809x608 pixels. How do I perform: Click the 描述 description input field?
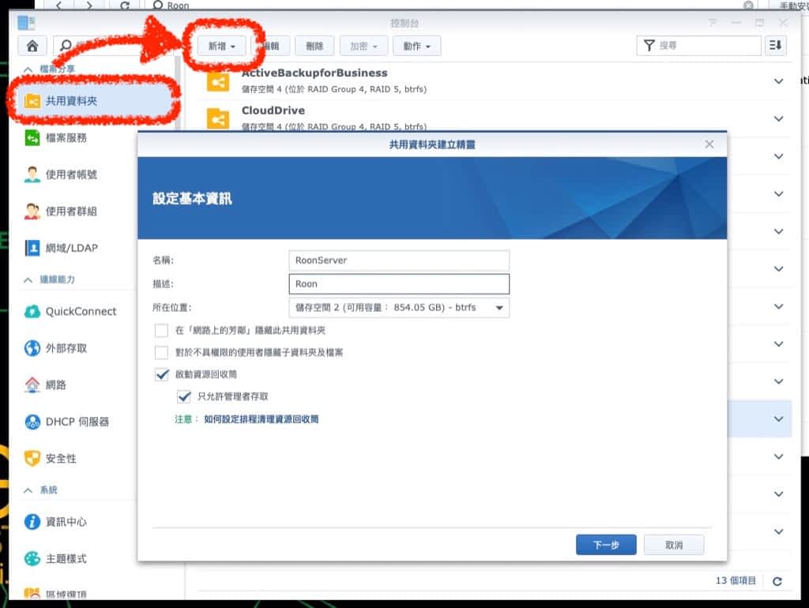coord(399,283)
